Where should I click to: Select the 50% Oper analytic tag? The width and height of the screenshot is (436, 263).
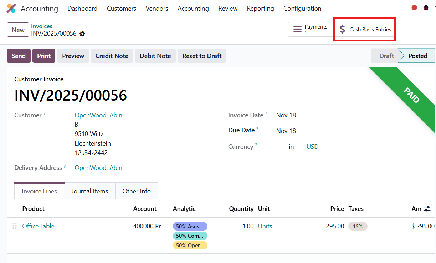[x=190, y=245]
